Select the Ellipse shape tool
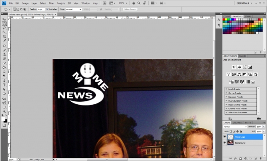 pyautogui.click(x=4, y=94)
